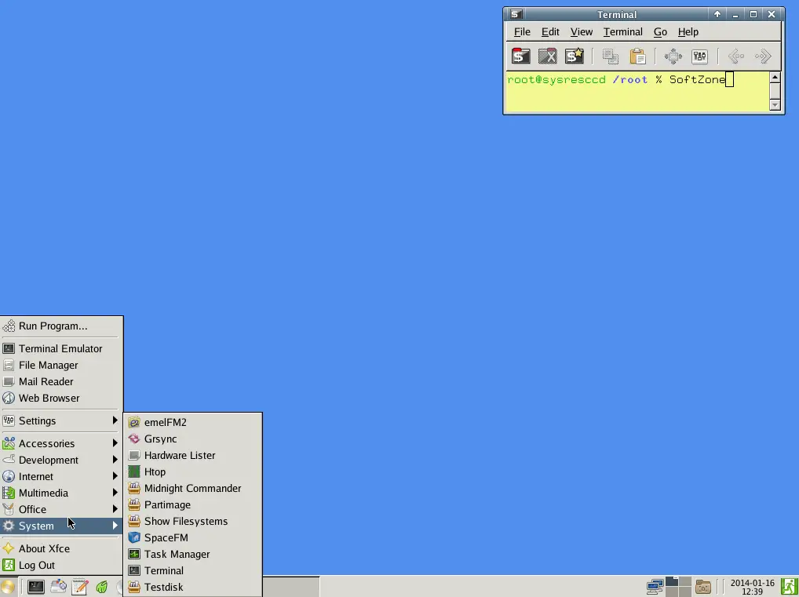Image resolution: width=799 pixels, height=597 pixels.
Task: Click the disk utility panel launcher
Action: [x=58, y=587]
